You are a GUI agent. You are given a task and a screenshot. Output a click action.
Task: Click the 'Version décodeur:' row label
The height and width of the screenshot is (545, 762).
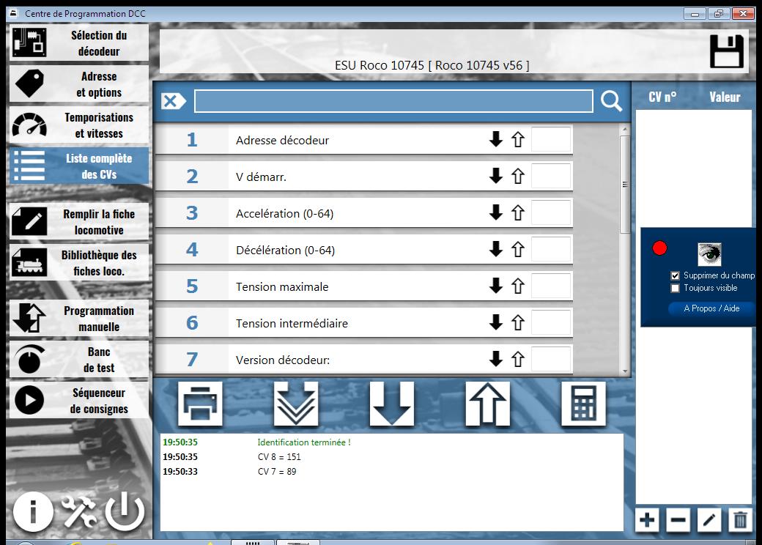point(283,360)
